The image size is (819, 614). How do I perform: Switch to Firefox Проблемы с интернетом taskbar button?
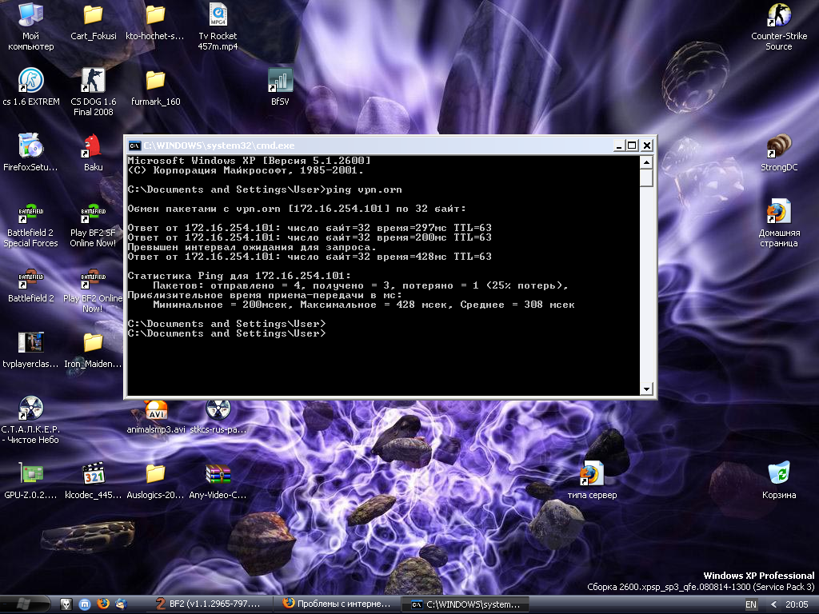338,604
